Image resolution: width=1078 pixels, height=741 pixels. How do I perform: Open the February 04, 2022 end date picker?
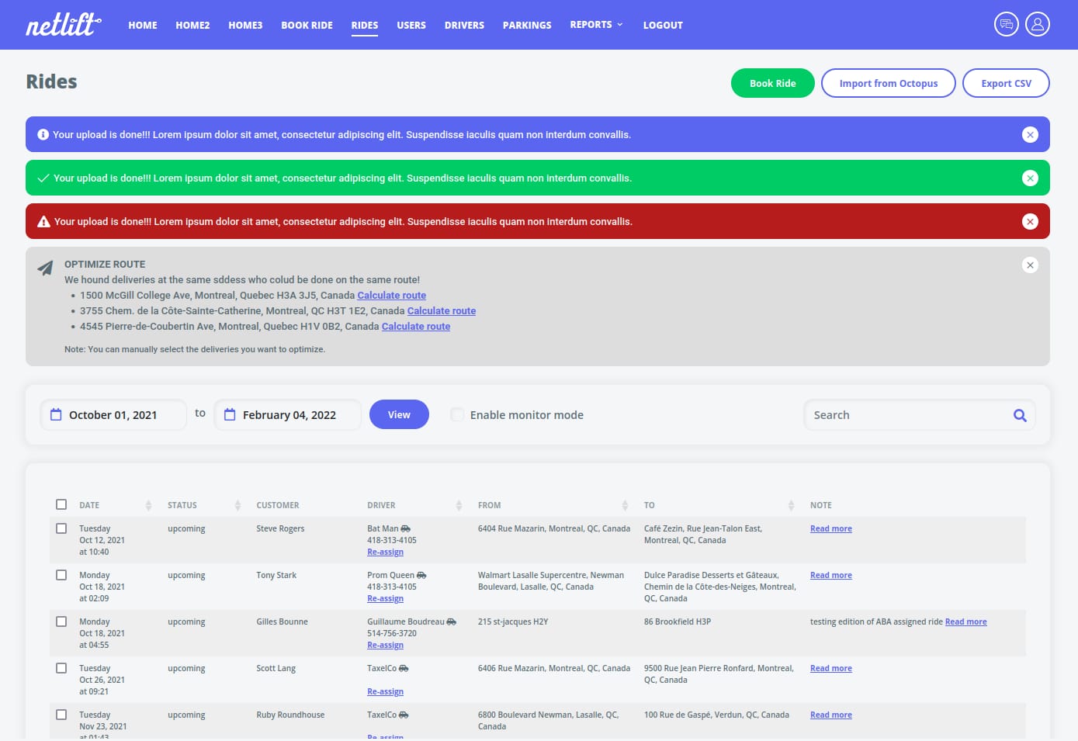click(287, 414)
